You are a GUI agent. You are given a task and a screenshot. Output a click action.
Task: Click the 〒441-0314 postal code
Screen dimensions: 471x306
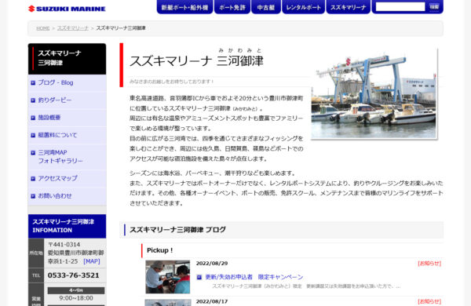64,245
